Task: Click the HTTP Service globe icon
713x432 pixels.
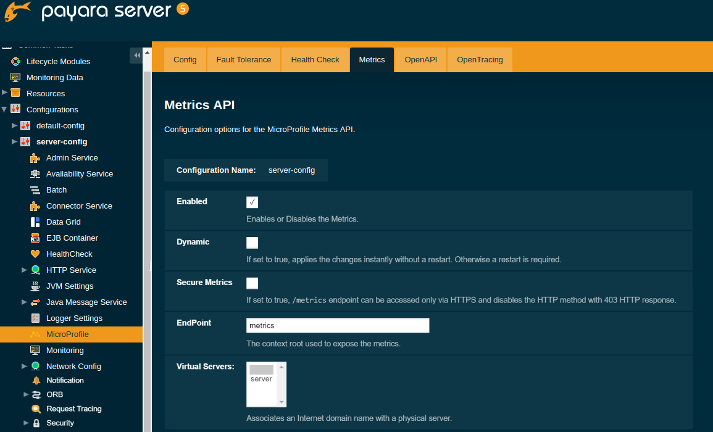Action: (35, 270)
